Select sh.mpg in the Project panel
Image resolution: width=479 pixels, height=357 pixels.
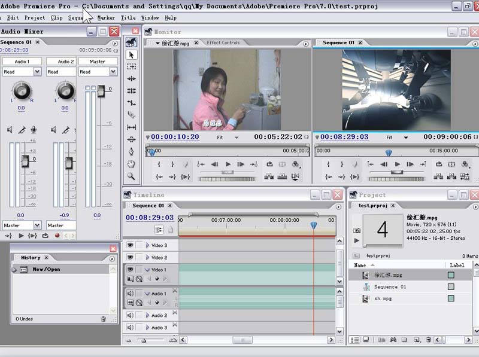[x=383, y=298]
